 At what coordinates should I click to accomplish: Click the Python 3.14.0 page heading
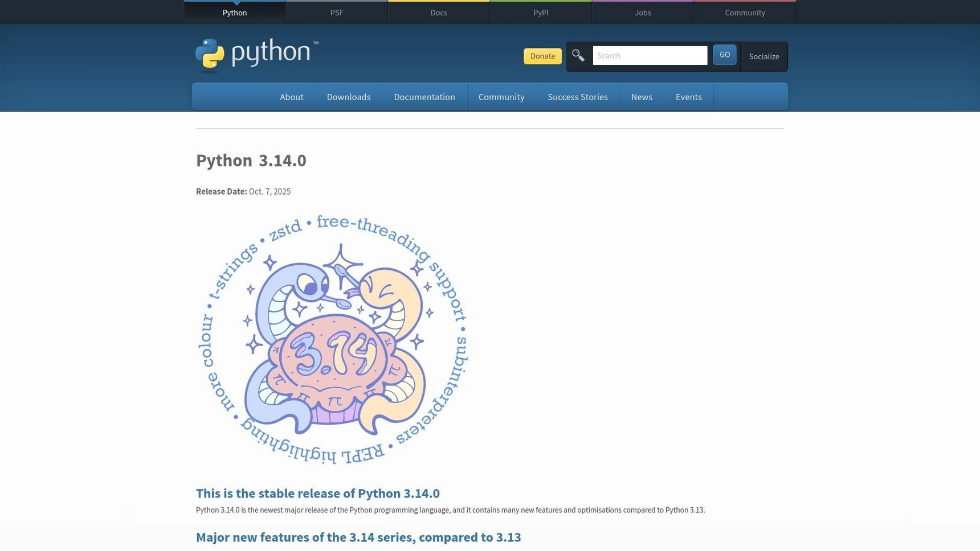click(x=251, y=161)
